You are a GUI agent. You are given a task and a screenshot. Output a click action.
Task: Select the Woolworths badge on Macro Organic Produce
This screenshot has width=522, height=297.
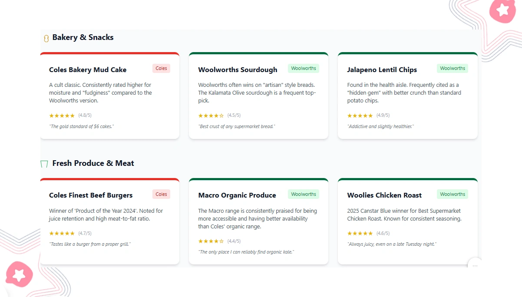point(303,194)
